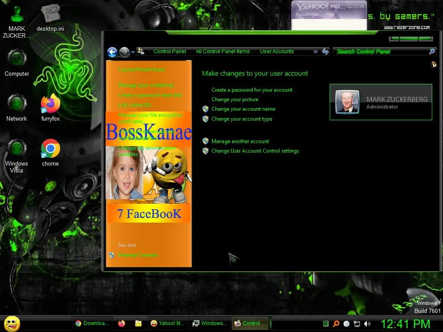
Task: Click Change your picture
Action: 235,99
